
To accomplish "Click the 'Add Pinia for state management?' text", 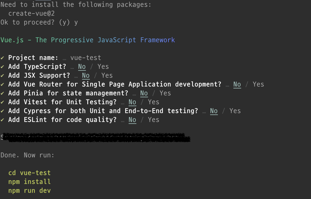I will pyautogui.click(x=68, y=93).
